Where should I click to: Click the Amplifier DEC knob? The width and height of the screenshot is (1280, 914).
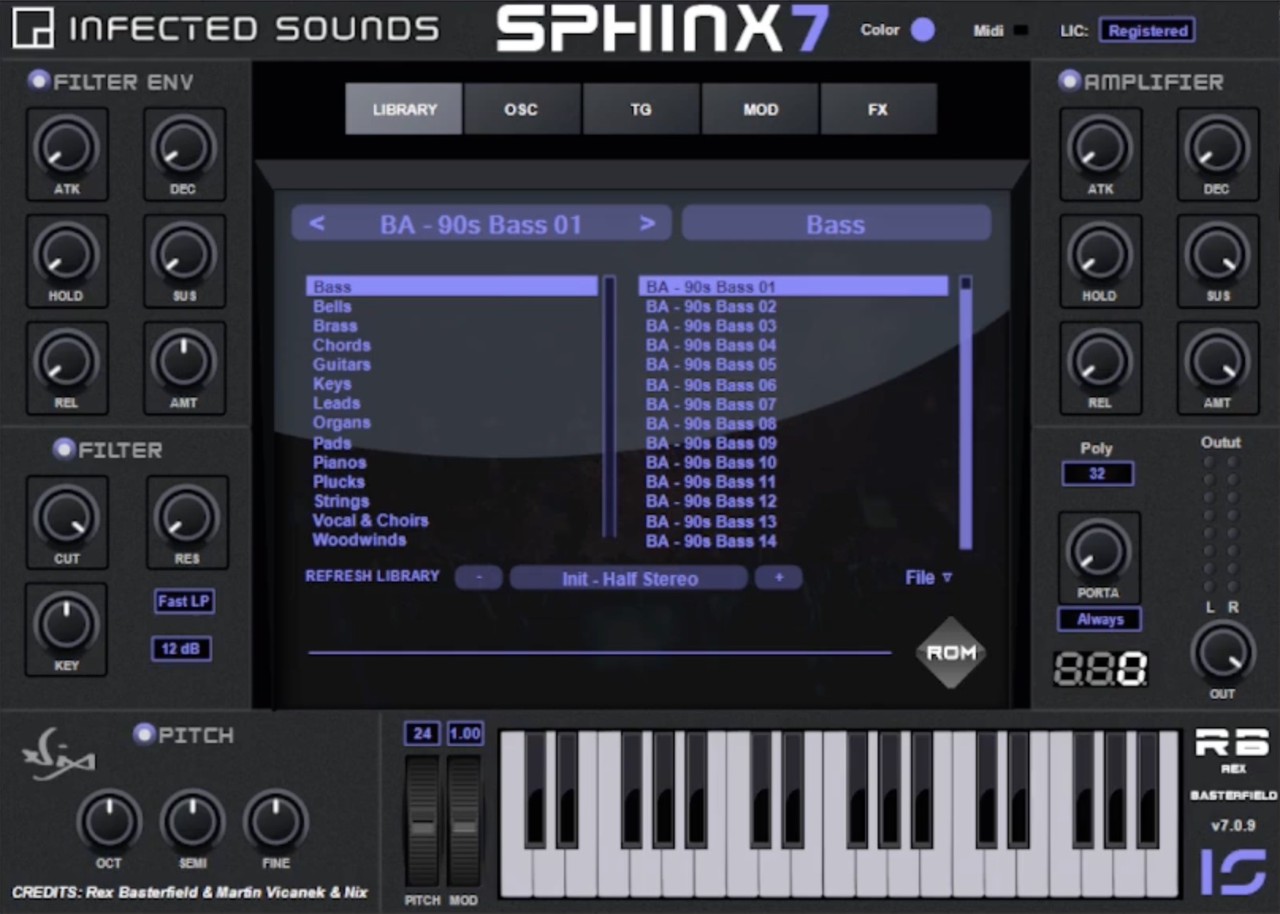click(1217, 148)
